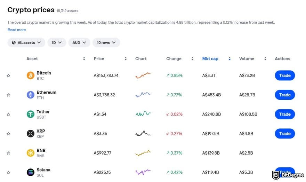
Task: Favorite Ethereum with its star icon
Action: pos(8,95)
